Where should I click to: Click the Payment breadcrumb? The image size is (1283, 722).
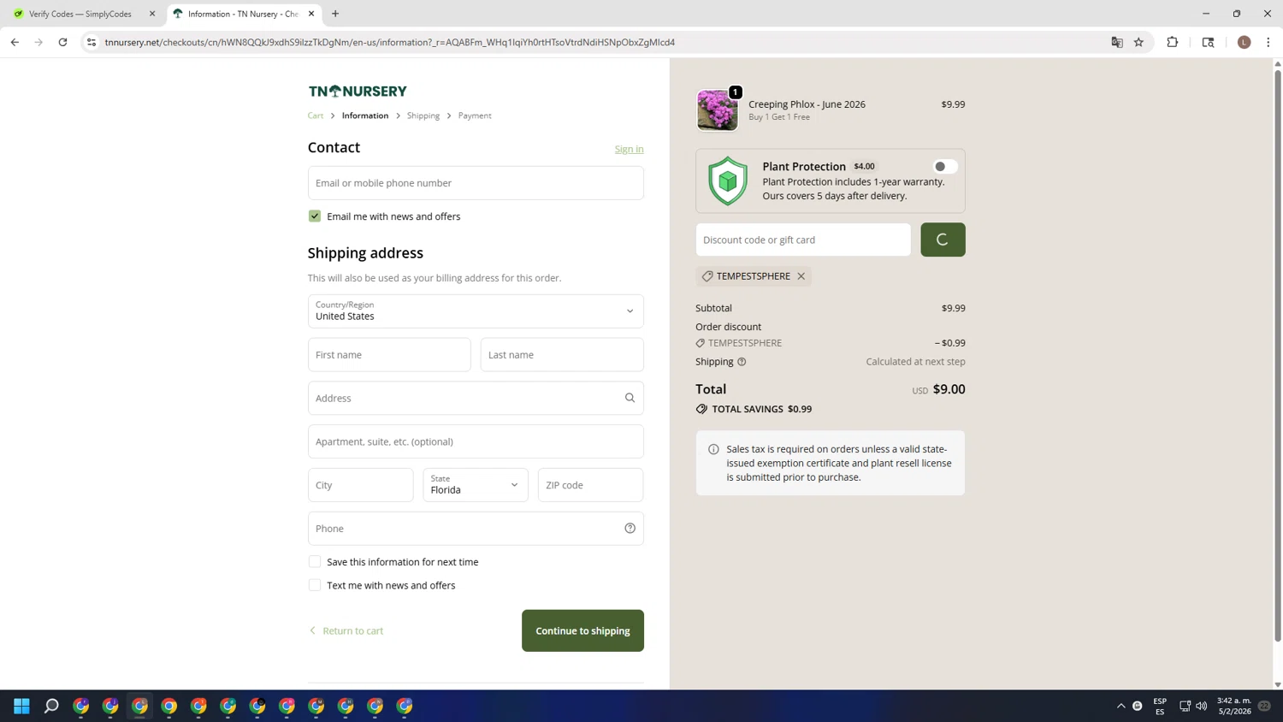click(x=475, y=115)
